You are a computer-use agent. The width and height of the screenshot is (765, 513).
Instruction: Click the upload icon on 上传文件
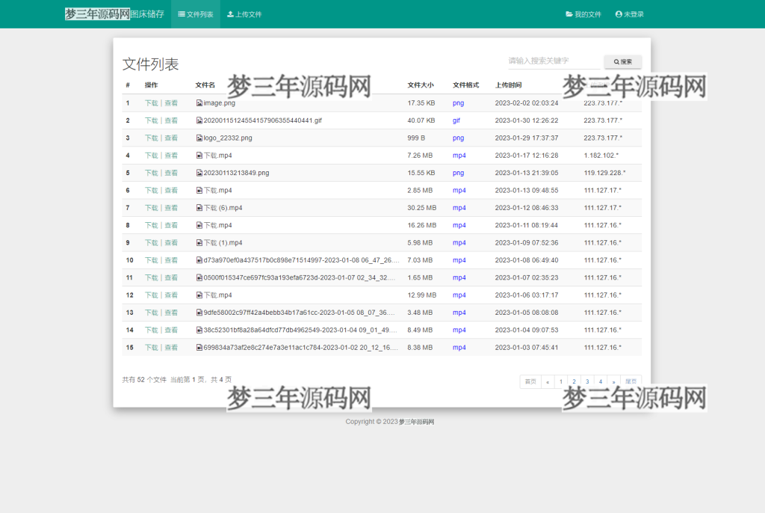point(232,13)
